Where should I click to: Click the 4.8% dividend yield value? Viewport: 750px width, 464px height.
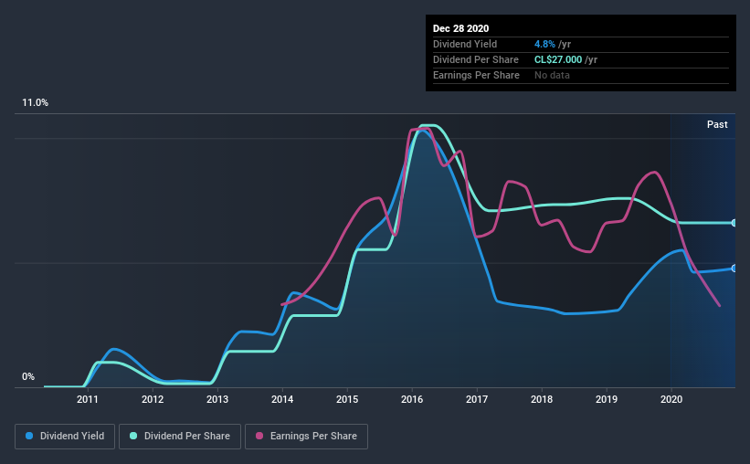pos(544,44)
